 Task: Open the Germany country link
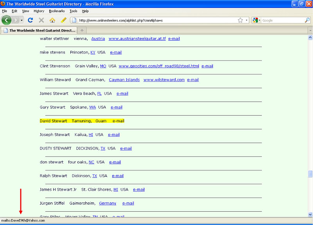pyautogui.click(x=108, y=204)
